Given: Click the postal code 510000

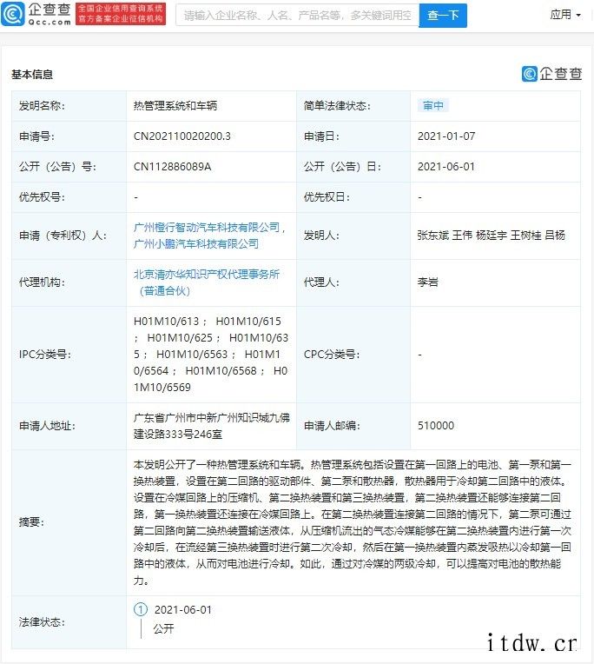Looking at the screenshot, I should click(x=436, y=426).
